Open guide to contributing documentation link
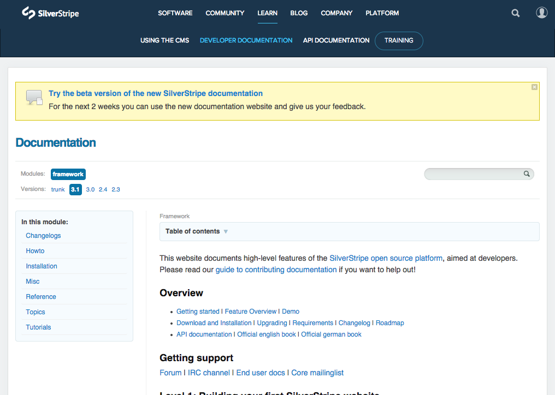This screenshot has height=395, width=555. pos(276,270)
